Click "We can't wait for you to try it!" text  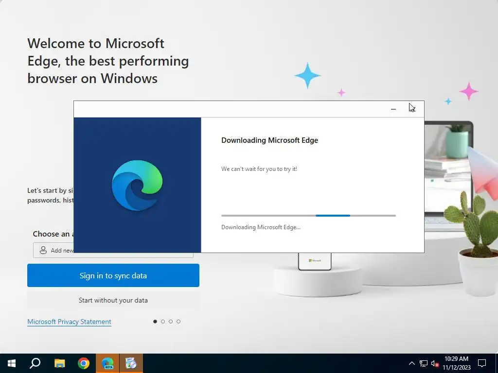(x=259, y=169)
